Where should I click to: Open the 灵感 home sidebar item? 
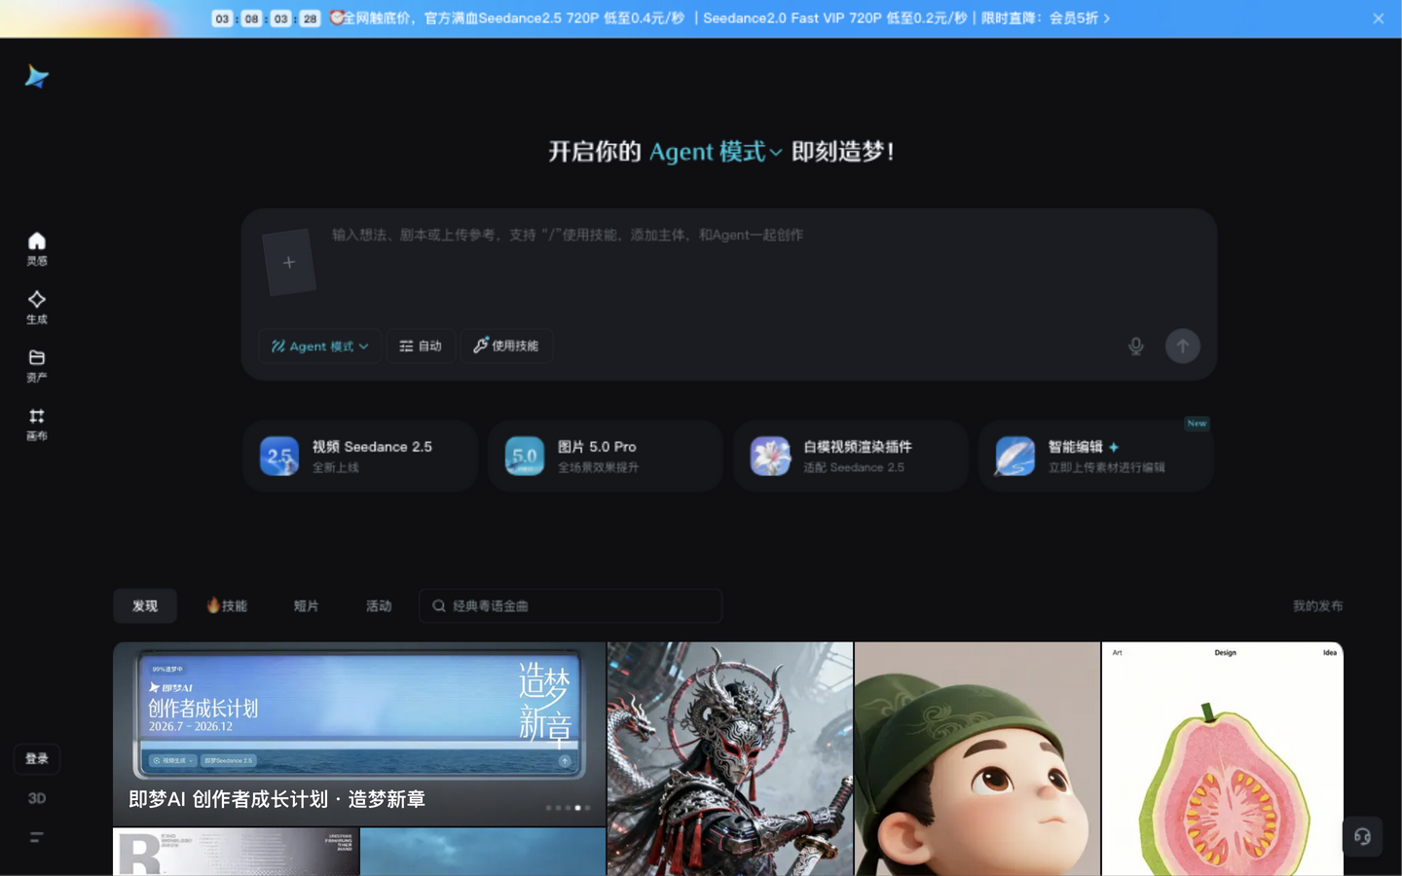click(x=37, y=248)
